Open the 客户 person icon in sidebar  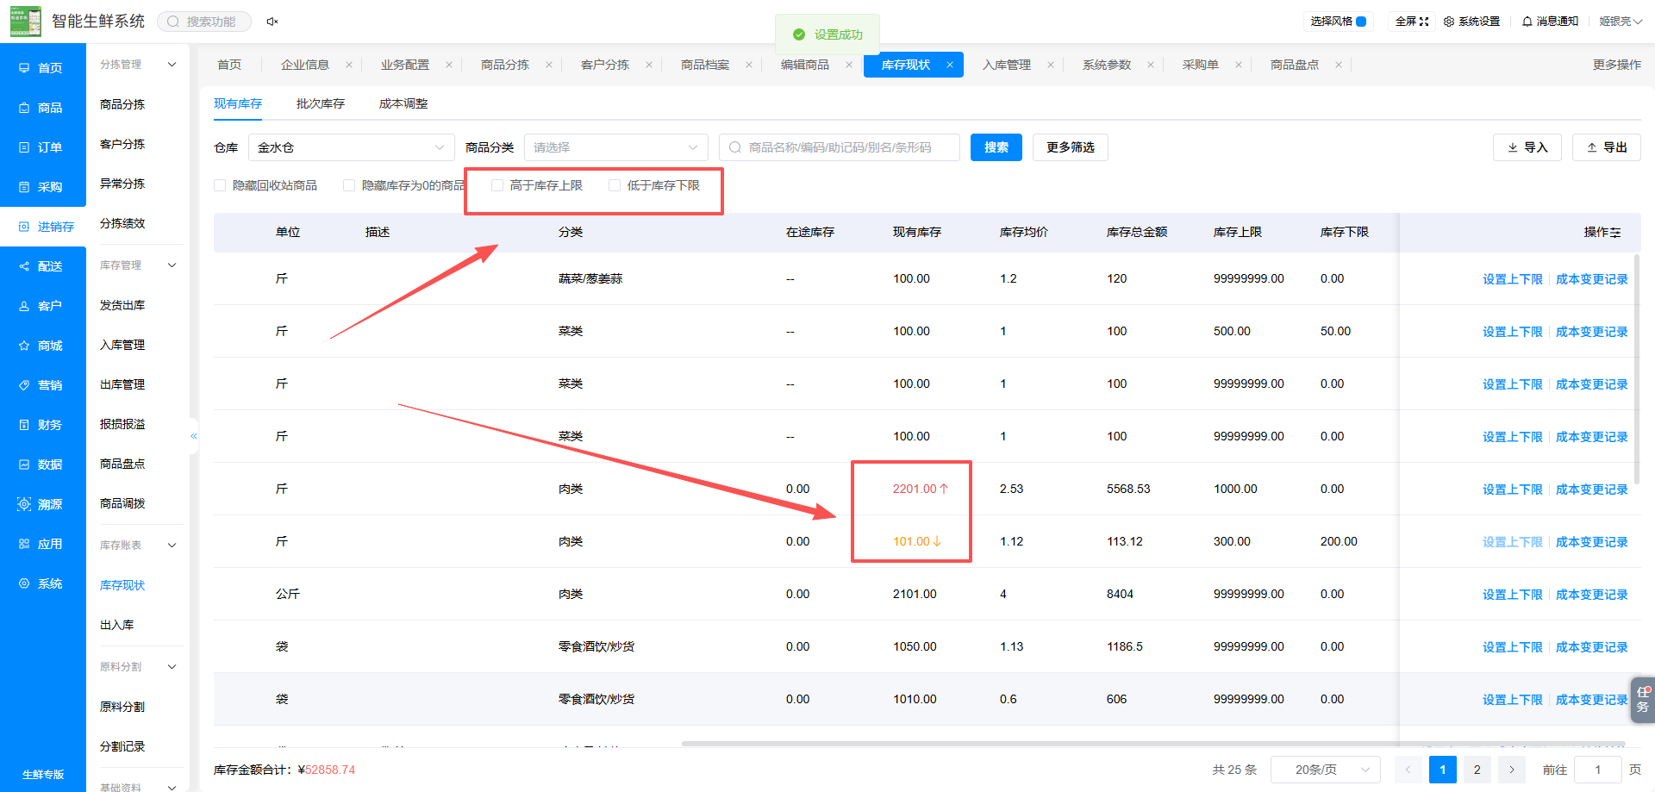(x=24, y=306)
